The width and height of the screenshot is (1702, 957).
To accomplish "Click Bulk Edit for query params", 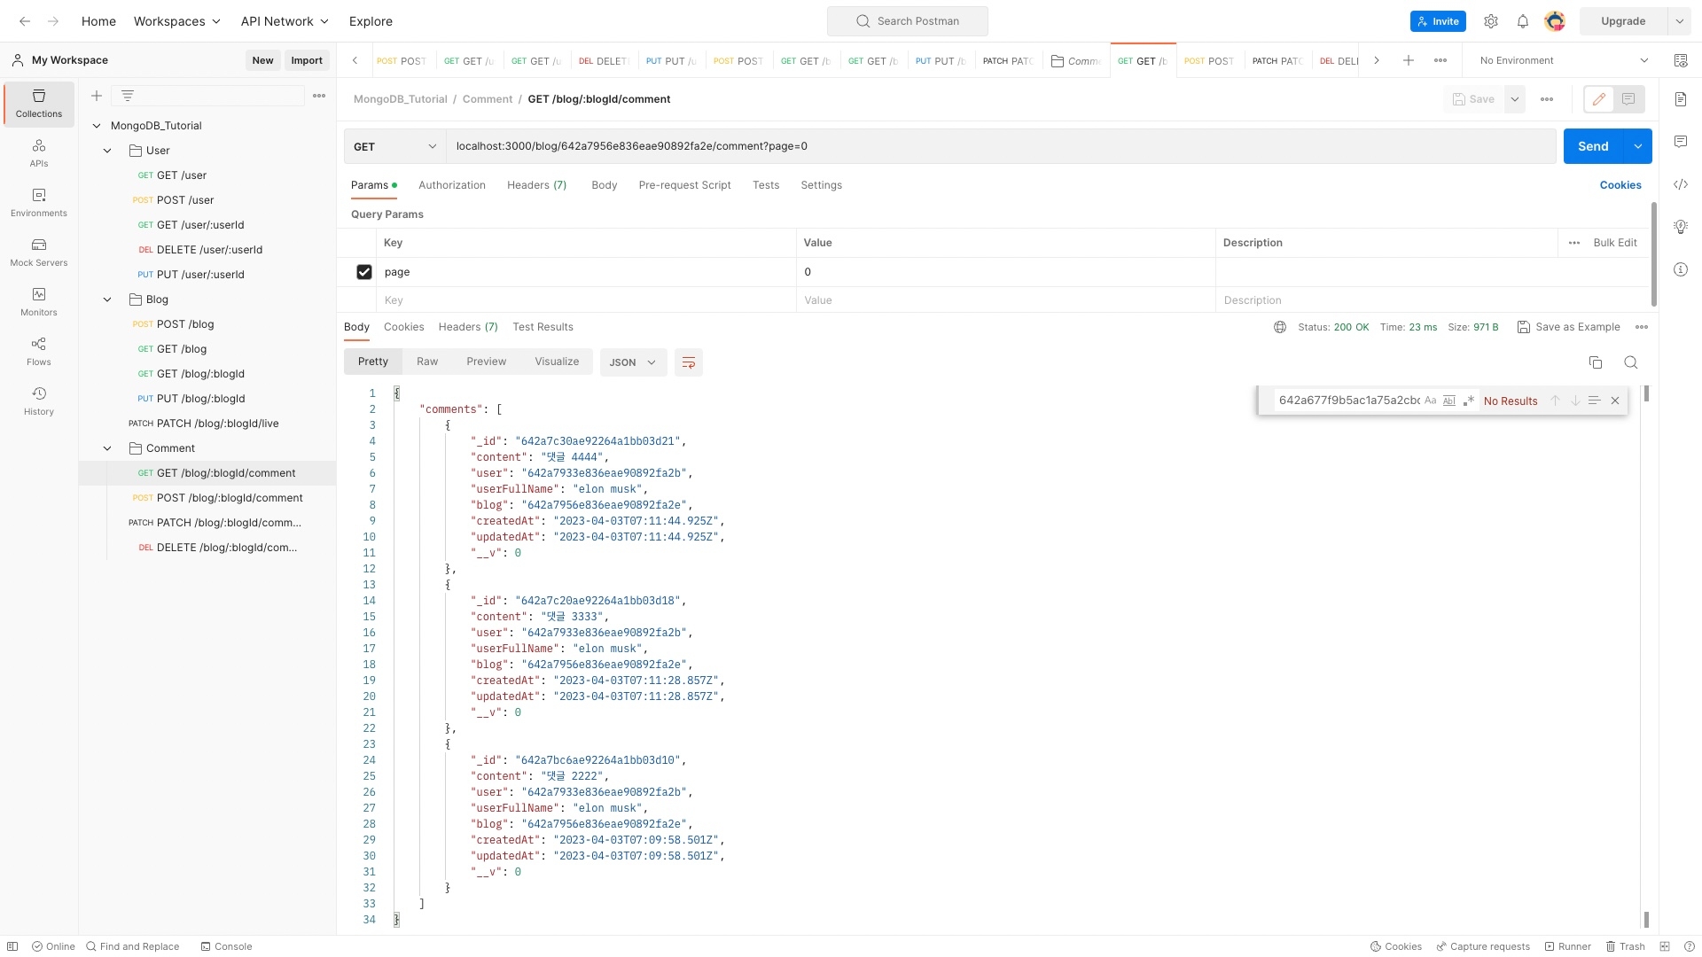I will point(1615,243).
